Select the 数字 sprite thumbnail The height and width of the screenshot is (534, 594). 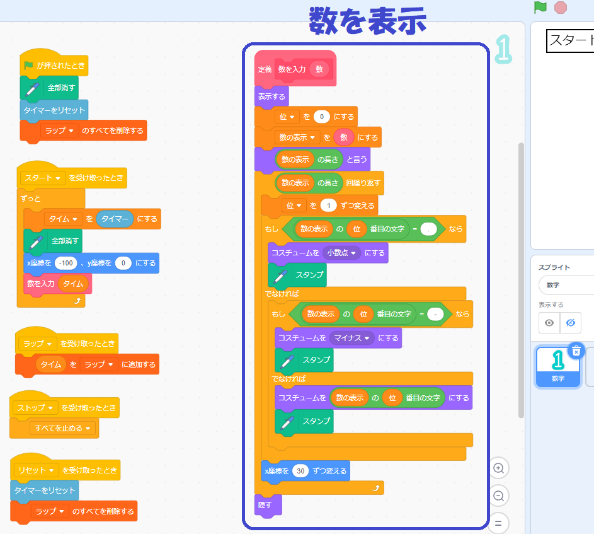(x=557, y=364)
